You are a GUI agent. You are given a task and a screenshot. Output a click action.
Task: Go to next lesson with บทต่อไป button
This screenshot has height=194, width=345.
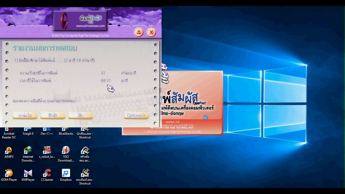click(x=25, y=115)
